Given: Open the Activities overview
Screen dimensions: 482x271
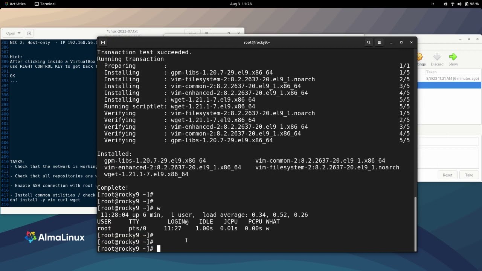Looking at the screenshot, I should (15, 4).
